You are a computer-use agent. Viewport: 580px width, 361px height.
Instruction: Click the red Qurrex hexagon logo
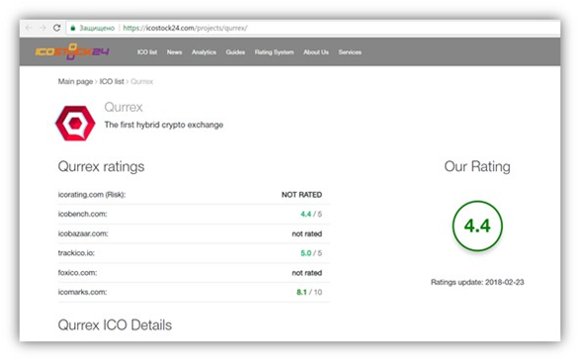(75, 124)
